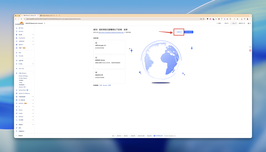The height and width of the screenshot is (152, 266).
Task: Expand the Pipelines sidebar section
Action: pos(33,103)
